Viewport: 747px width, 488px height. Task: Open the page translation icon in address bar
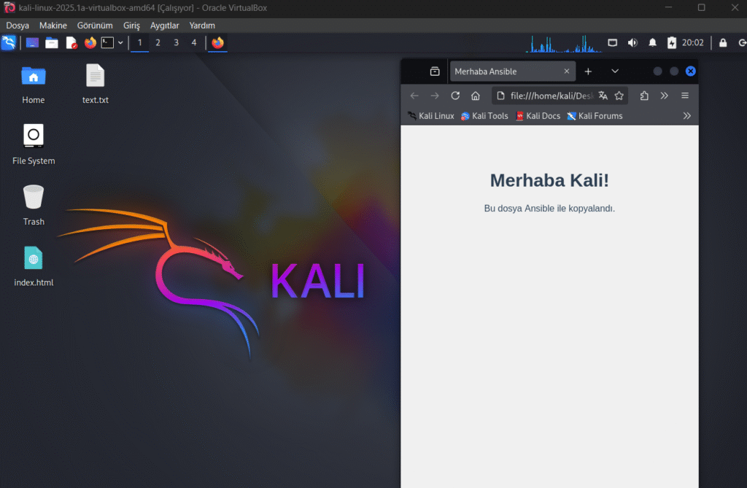pyautogui.click(x=603, y=96)
